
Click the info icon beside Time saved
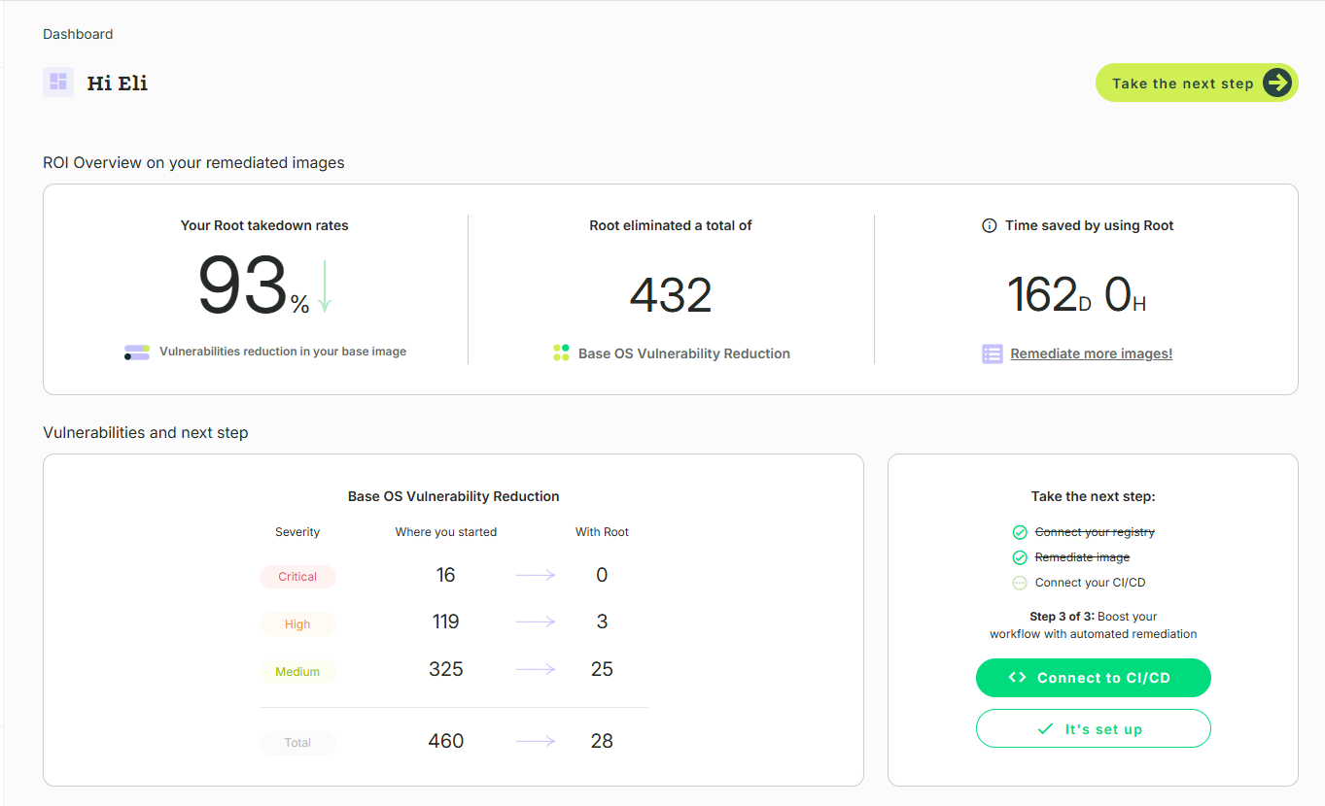point(990,225)
